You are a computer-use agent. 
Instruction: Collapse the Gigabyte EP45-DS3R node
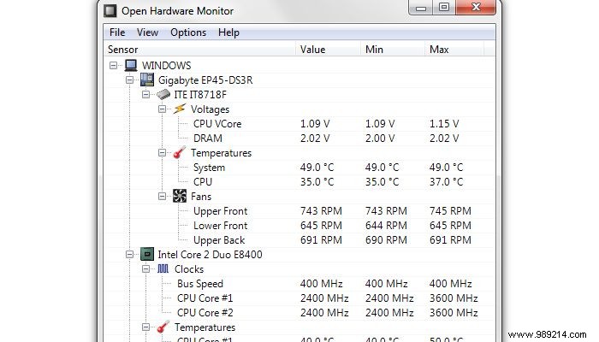point(129,80)
